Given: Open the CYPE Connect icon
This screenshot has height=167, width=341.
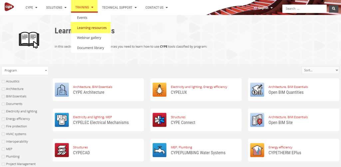Looking at the screenshot, I should coord(160,120).
